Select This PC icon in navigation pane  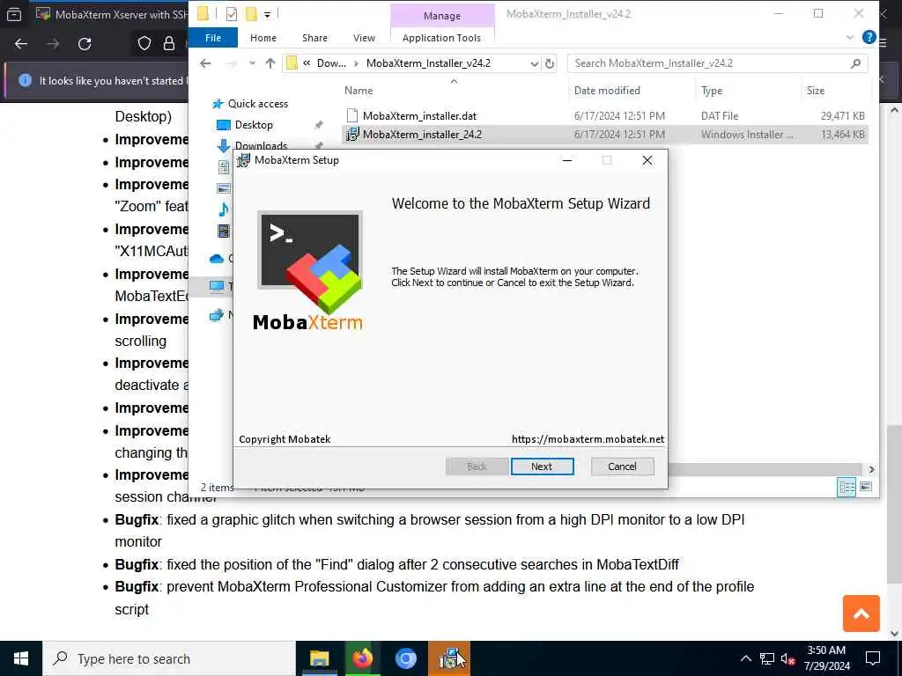pos(217,286)
